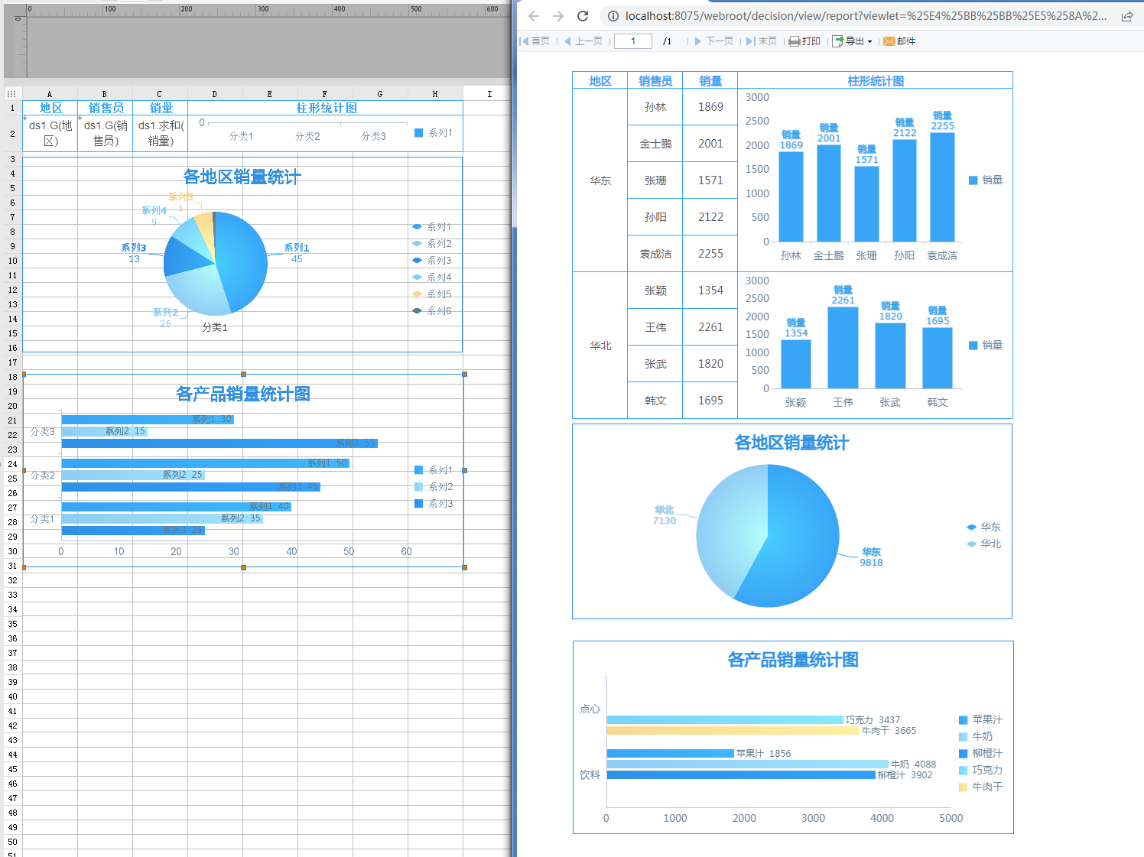Select designer cell with ds1.G(地区)

(50, 133)
